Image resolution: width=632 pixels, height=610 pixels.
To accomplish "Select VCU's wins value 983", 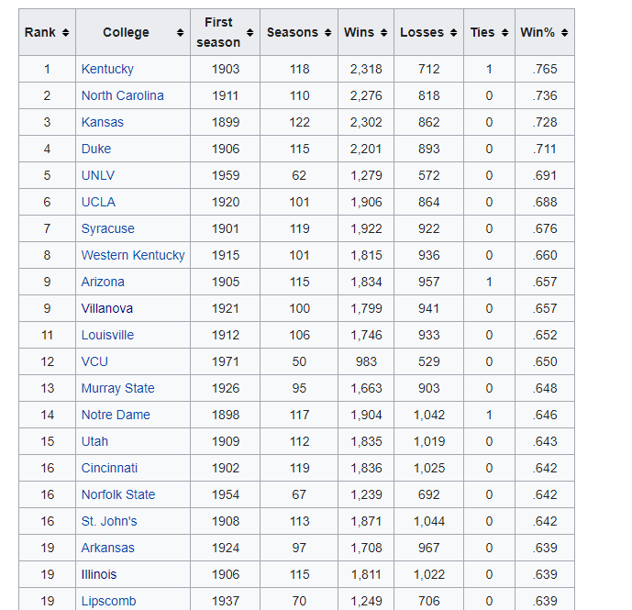I will [x=366, y=361].
